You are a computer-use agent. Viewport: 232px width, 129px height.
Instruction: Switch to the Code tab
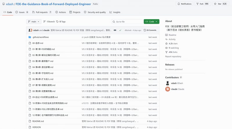[8, 12]
